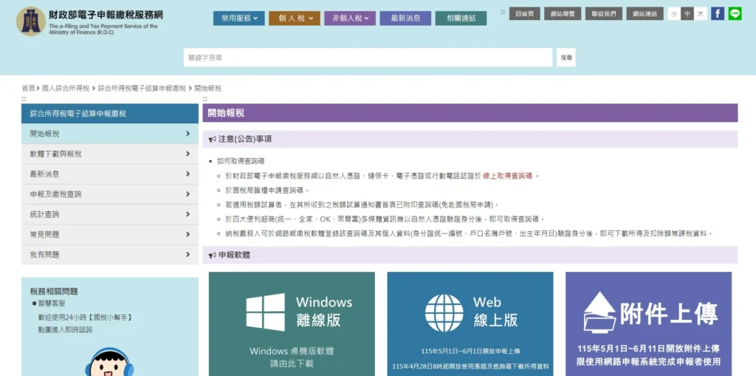Screen dimensions: 756x376
Task: Click the 搜尋 search button
Action: pos(566,58)
